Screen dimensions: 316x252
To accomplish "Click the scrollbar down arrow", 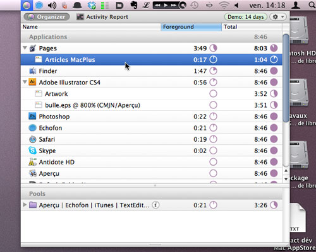I will (286, 179).
